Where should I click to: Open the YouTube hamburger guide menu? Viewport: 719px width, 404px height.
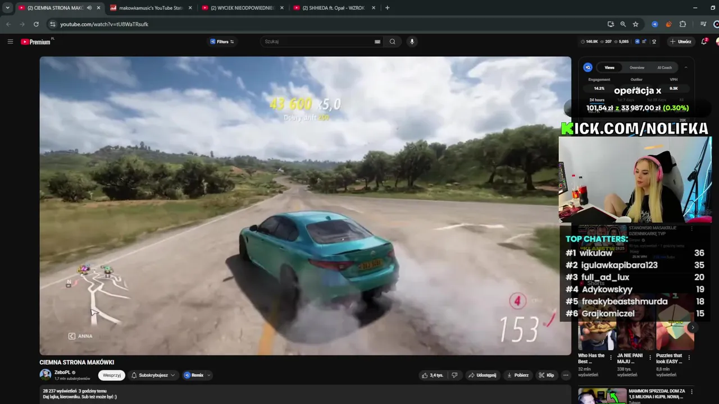pos(10,42)
